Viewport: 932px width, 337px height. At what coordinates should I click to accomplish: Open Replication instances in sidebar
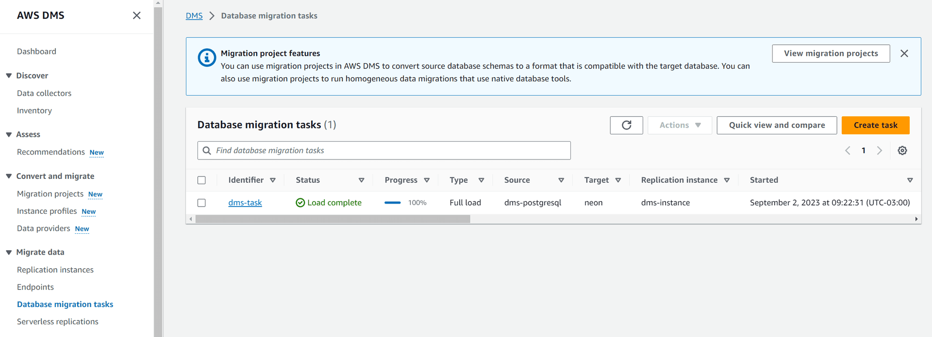tap(55, 270)
